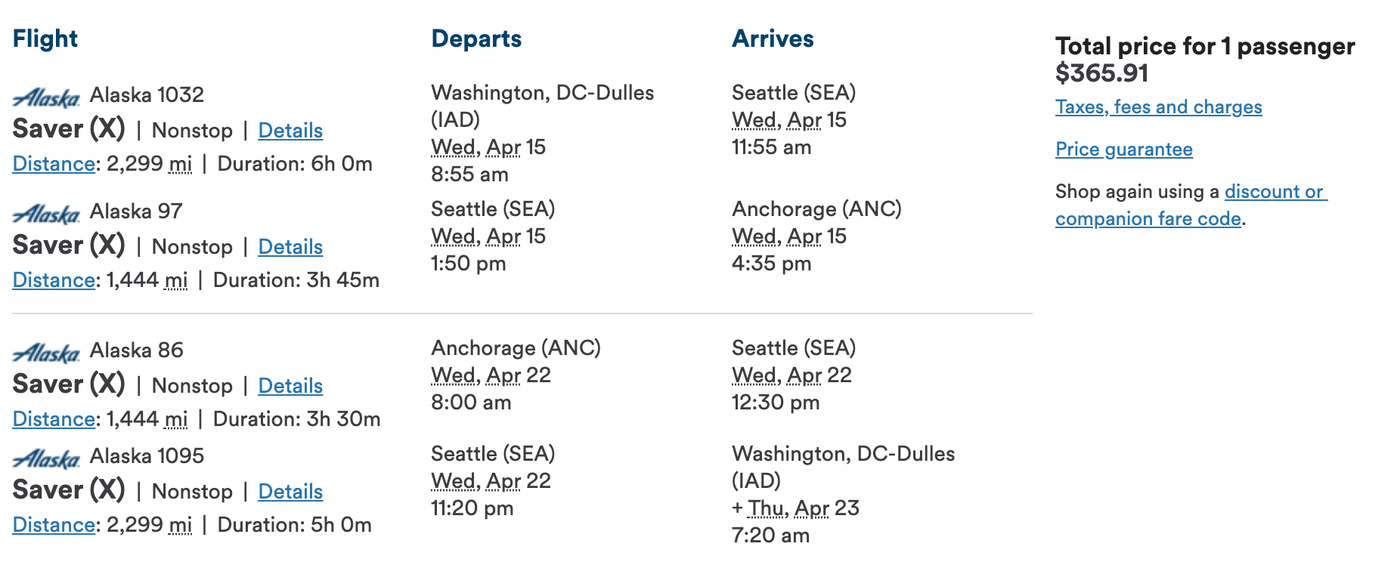1397x565 pixels.
Task: View Details of Alaska 86 flight
Action: coord(290,386)
